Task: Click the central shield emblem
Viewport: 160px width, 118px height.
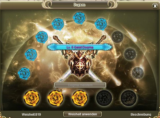Action: tap(80, 64)
